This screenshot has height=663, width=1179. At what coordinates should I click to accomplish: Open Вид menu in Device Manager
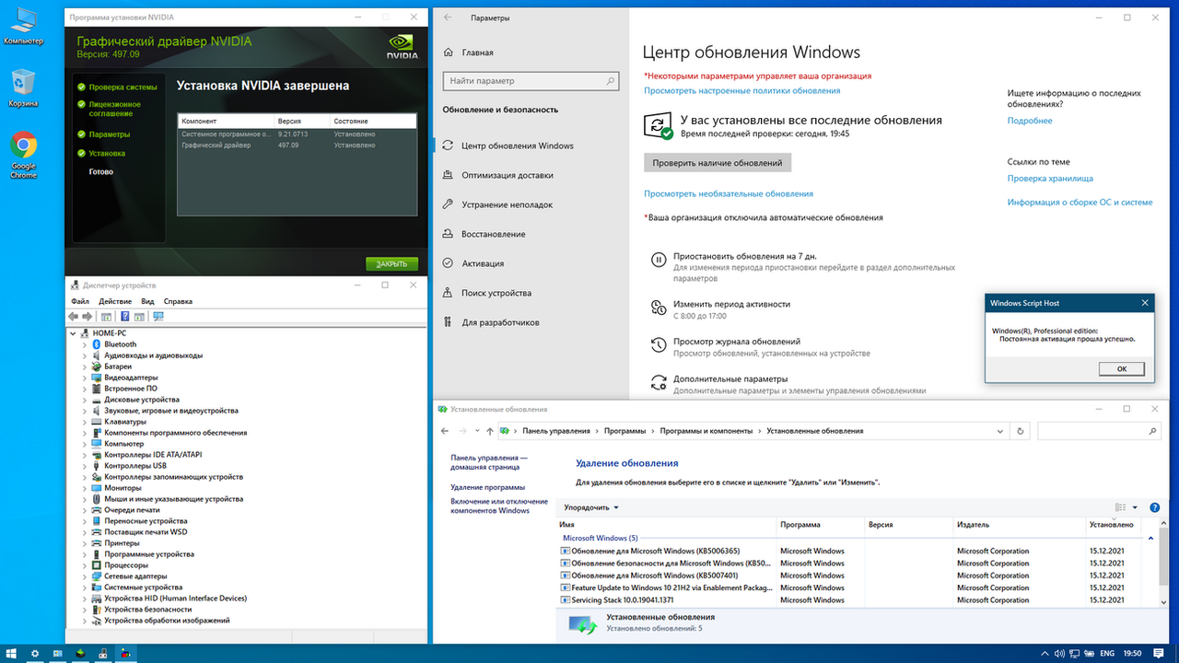tap(147, 301)
